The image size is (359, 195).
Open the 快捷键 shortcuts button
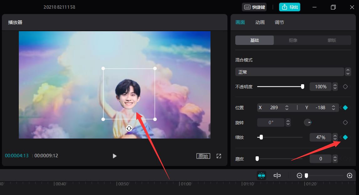coord(254,7)
